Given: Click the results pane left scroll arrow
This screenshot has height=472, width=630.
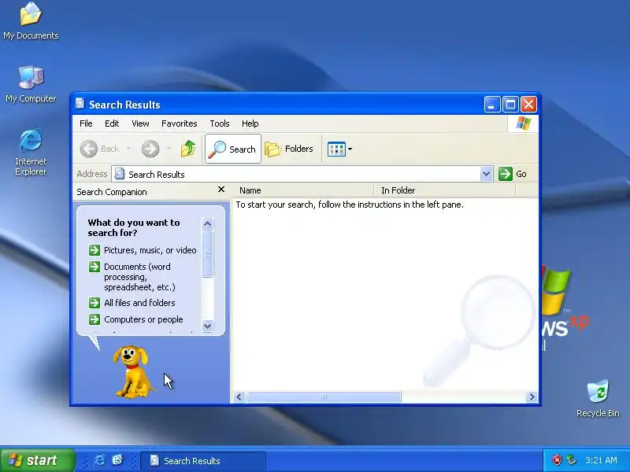Looking at the screenshot, I should pyautogui.click(x=239, y=397).
